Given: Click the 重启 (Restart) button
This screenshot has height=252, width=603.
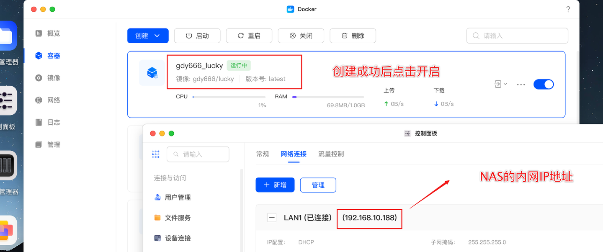Looking at the screenshot, I should pyautogui.click(x=249, y=36).
